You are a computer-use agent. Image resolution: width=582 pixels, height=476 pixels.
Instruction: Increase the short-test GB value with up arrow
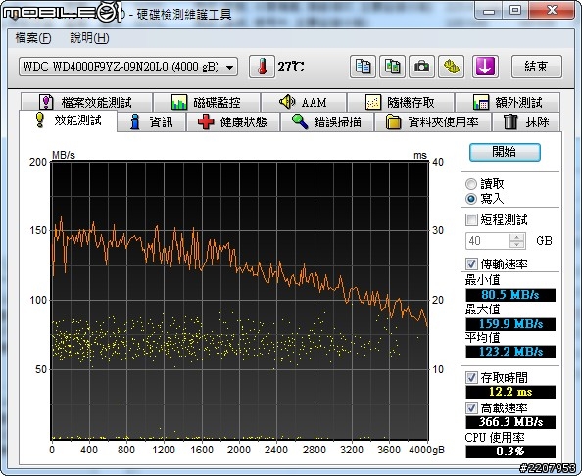click(x=517, y=237)
